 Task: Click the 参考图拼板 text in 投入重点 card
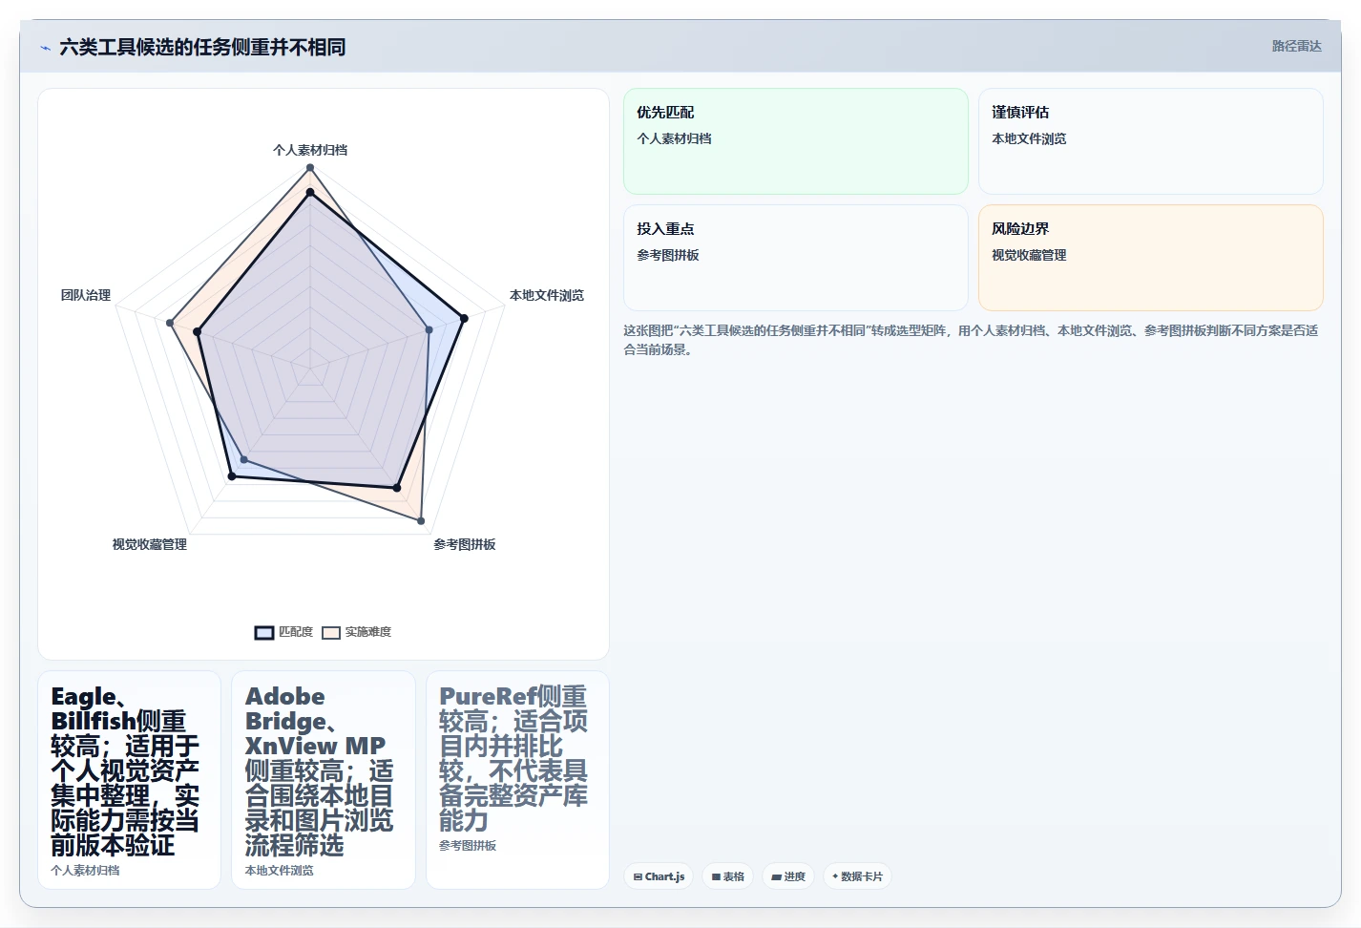point(668,255)
